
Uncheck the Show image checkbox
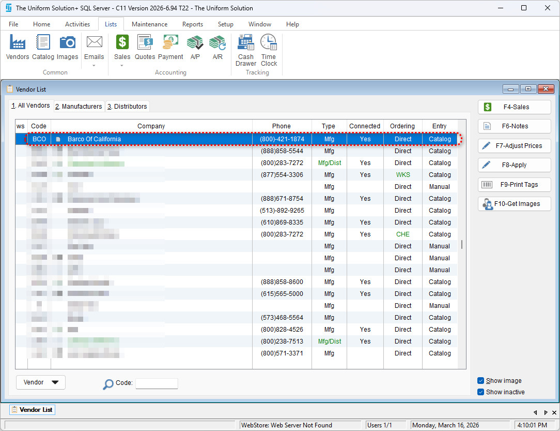pos(481,381)
